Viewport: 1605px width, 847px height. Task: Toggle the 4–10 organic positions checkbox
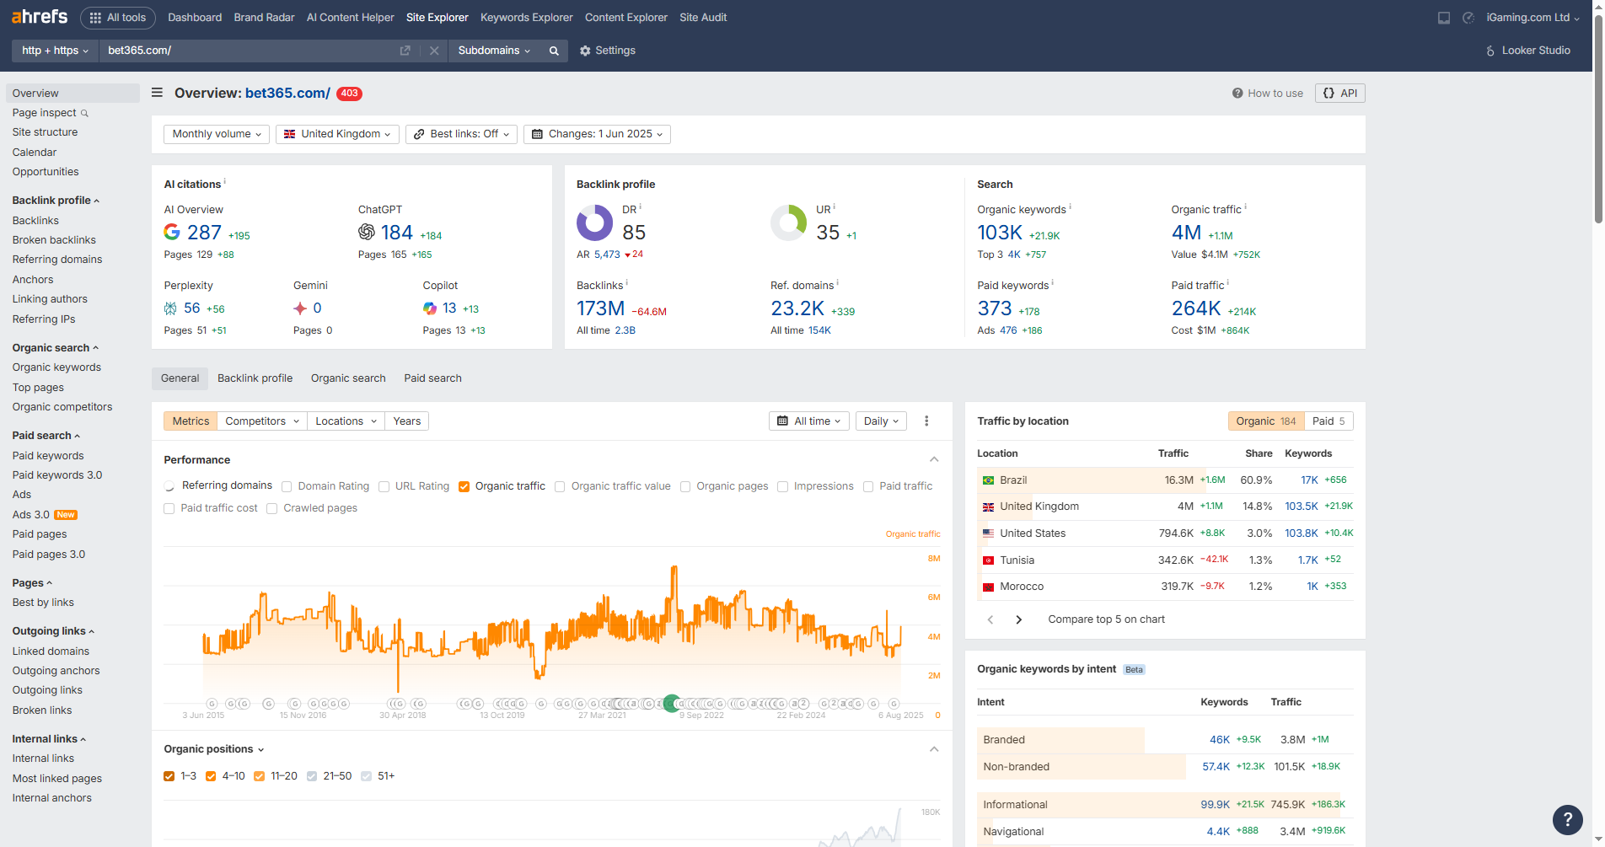pyautogui.click(x=211, y=776)
